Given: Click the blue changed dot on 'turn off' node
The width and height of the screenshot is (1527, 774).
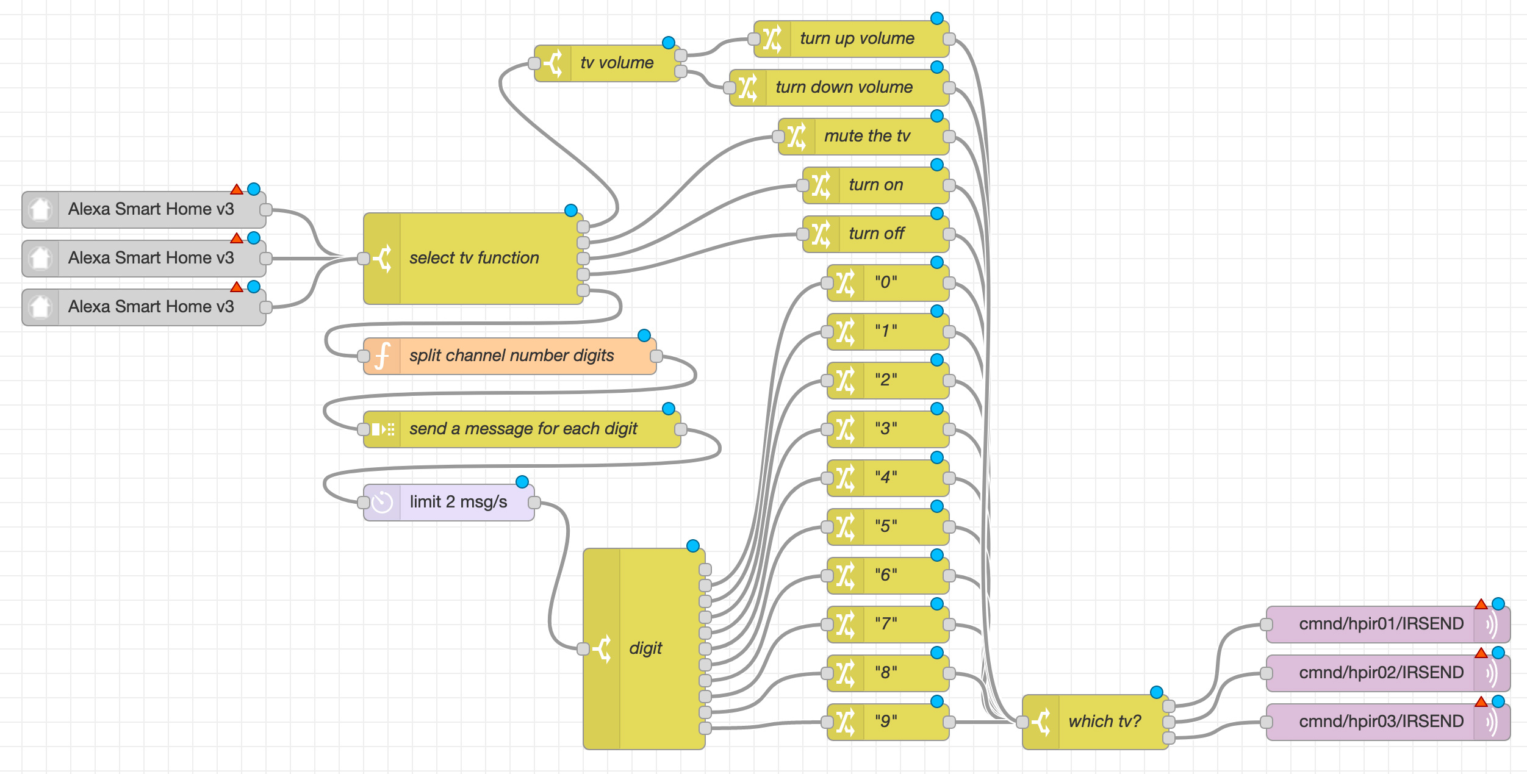Looking at the screenshot, I should (937, 213).
